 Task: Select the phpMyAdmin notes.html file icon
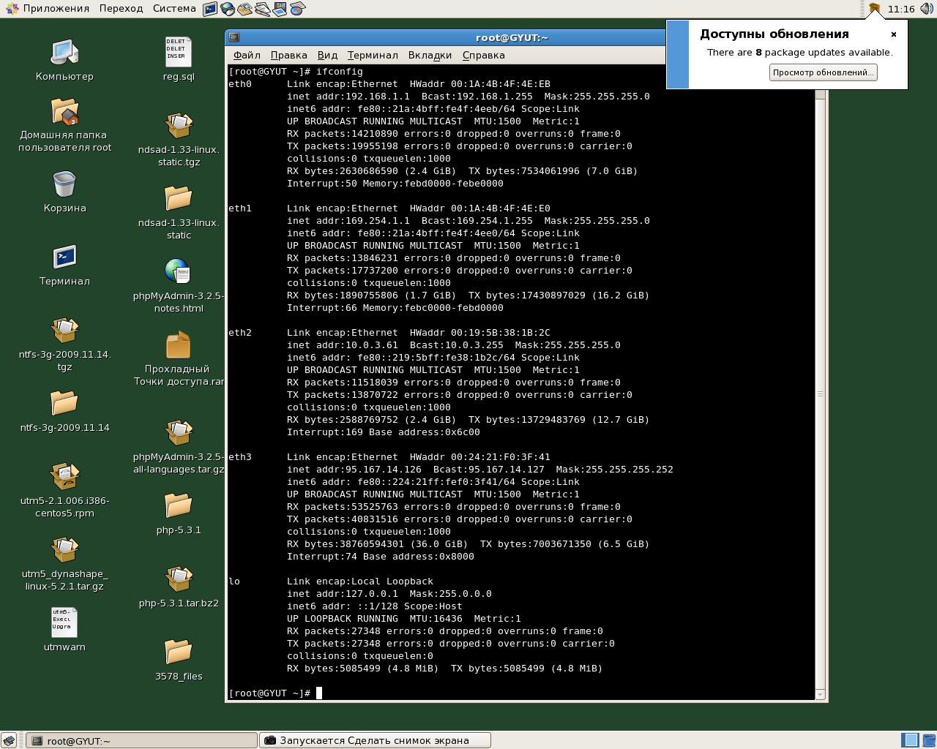click(178, 271)
